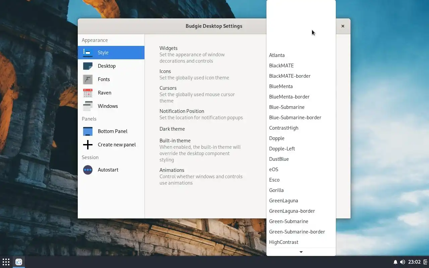Click the Appearance section header
Viewport: 429px width, 268px height.
point(95,40)
